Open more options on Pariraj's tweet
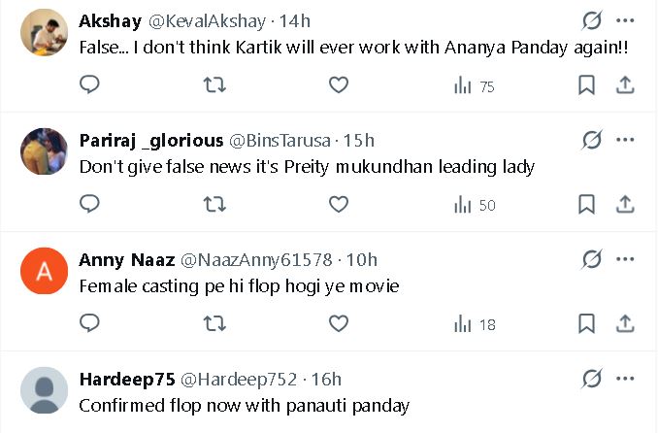Screen dimensions: 658x433 coord(626,140)
